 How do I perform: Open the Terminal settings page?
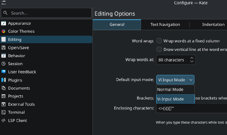coord(46,112)
